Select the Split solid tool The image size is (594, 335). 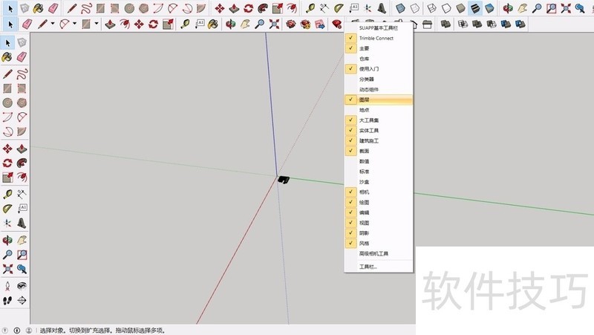(520, 25)
